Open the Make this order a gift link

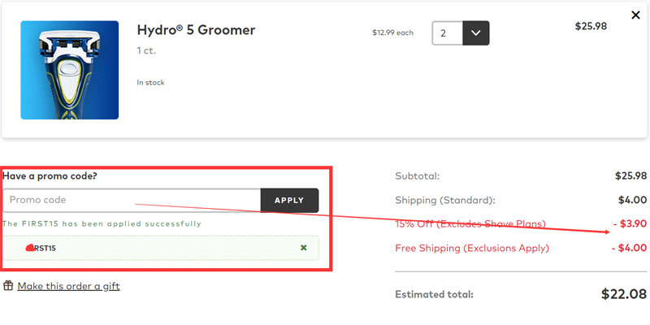click(68, 286)
